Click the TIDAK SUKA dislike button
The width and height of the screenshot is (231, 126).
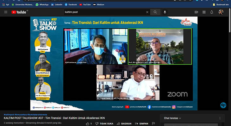click(x=104, y=124)
